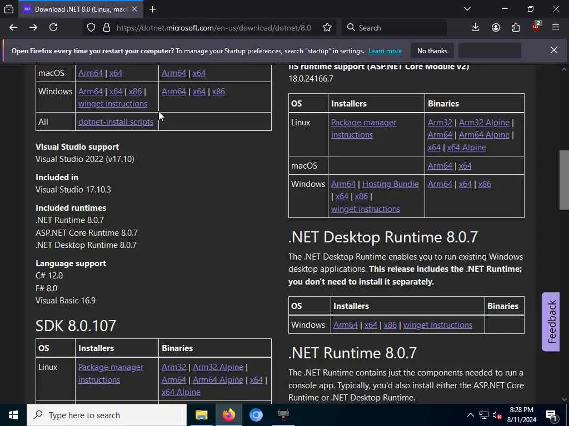Dismiss the startup notification bar
Viewport: 569px width, 426px height.
[554, 50]
